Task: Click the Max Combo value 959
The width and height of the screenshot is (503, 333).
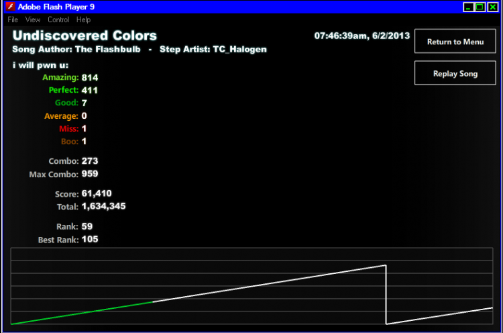Action: (90, 174)
